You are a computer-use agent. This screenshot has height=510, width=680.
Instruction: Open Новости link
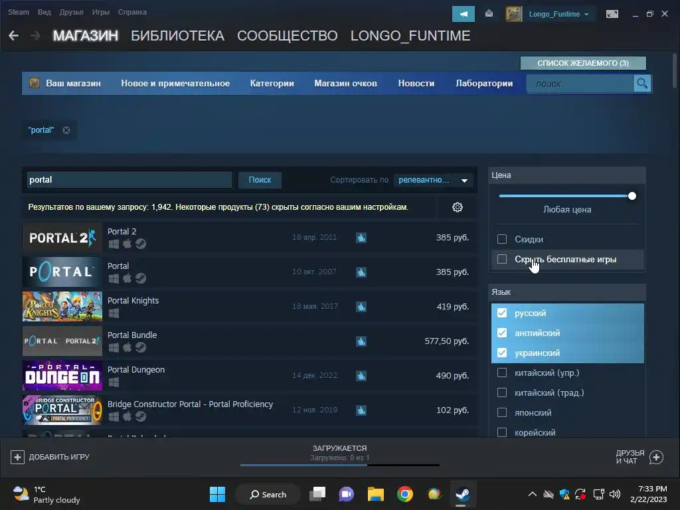pos(416,83)
